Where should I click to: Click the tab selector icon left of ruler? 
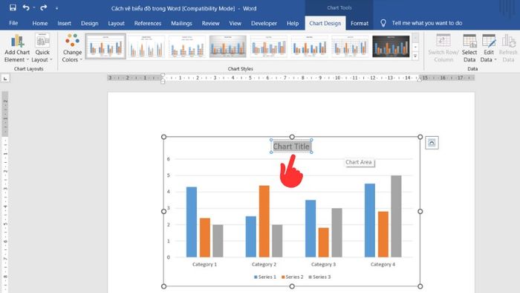coord(5,78)
